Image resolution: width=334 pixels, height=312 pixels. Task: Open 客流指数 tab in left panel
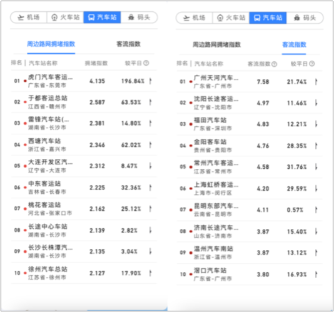(128, 44)
